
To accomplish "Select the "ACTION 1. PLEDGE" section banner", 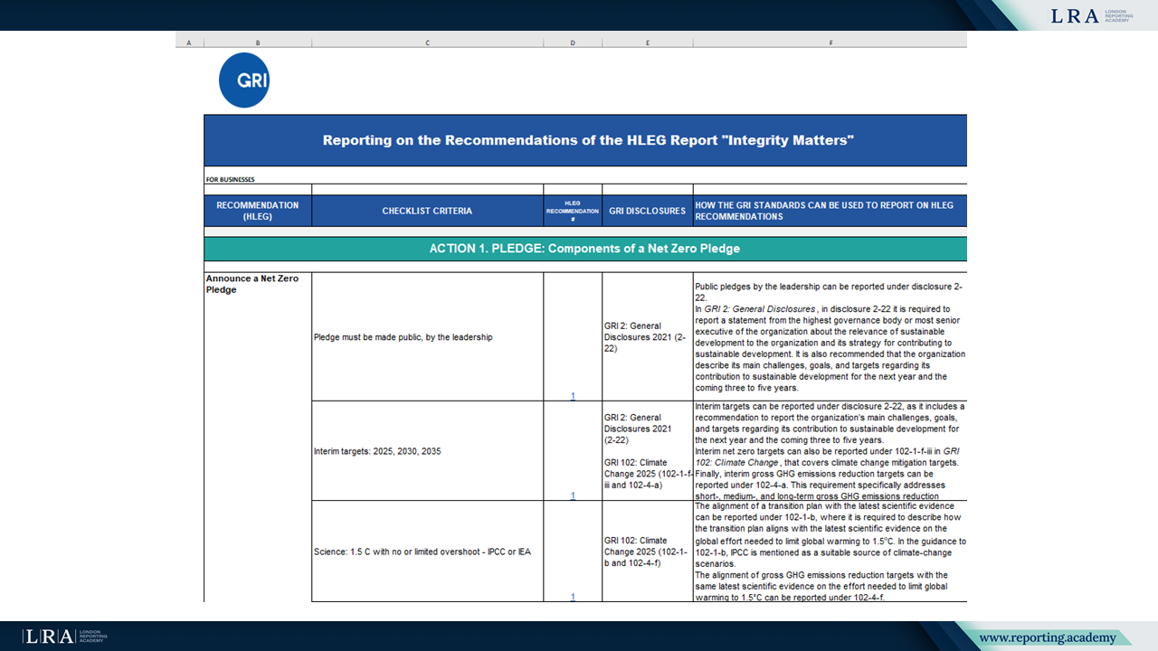I will [585, 249].
